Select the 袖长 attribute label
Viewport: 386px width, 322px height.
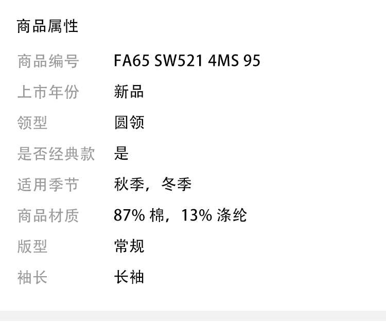(32, 277)
